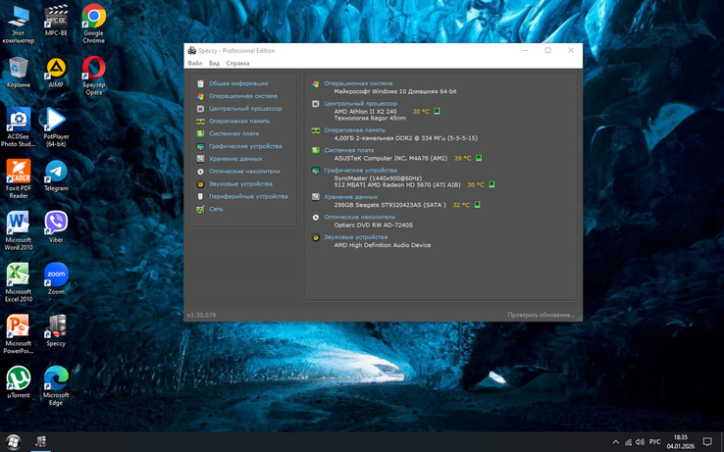Image resolution: width=724 pixels, height=452 pixels.
Task: Open the Справка menu
Action: [237, 64]
